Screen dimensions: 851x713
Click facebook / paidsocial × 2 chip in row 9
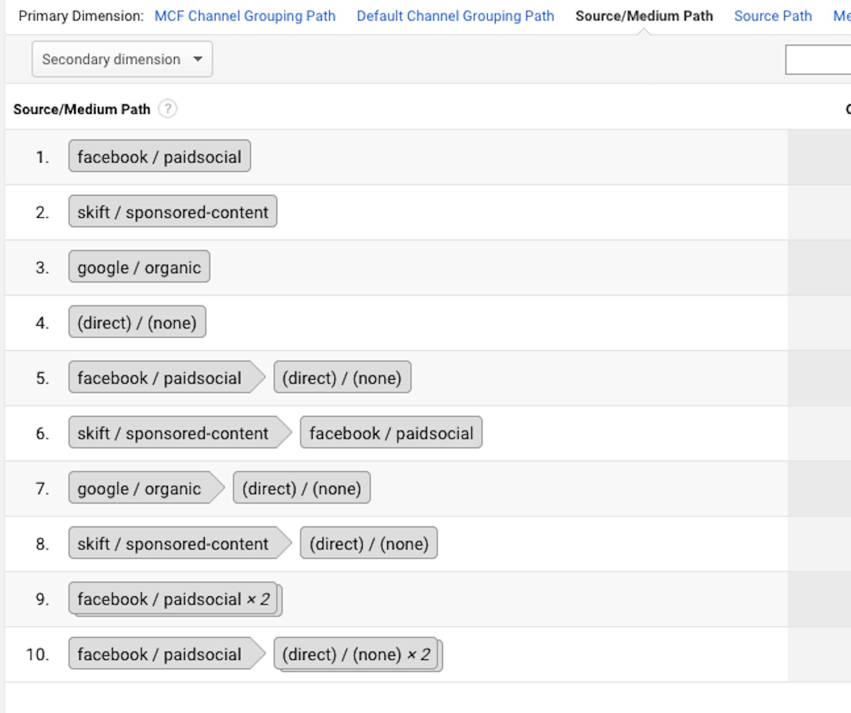[176, 599]
